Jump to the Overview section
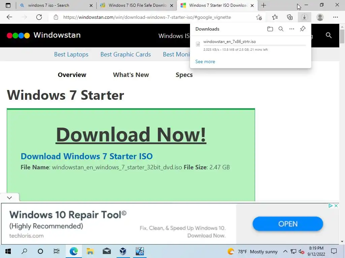 pos(72,75)
